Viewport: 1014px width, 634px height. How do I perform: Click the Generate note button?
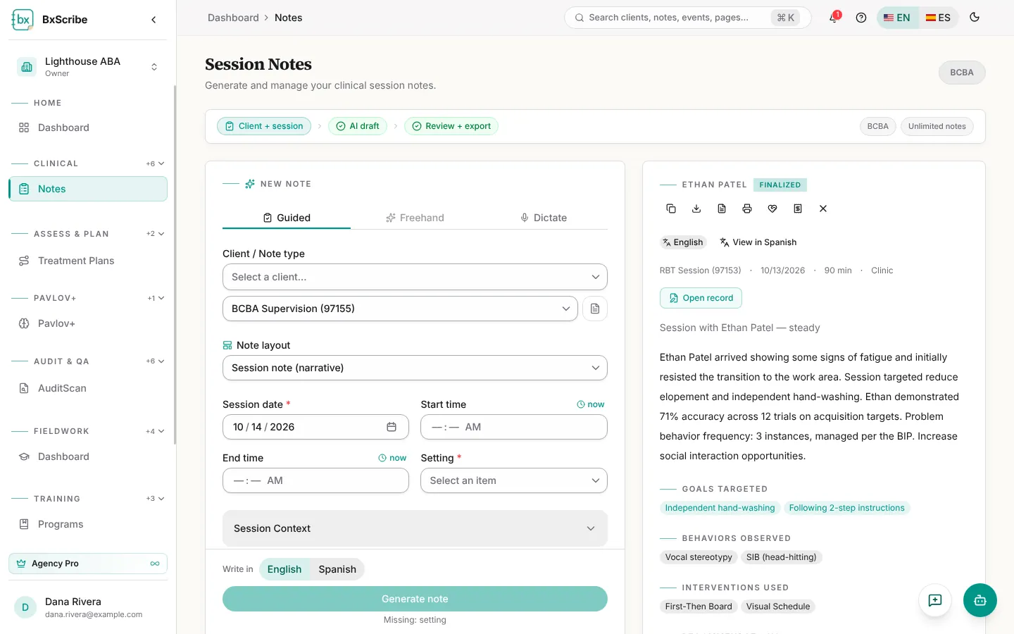click(415, 599)
